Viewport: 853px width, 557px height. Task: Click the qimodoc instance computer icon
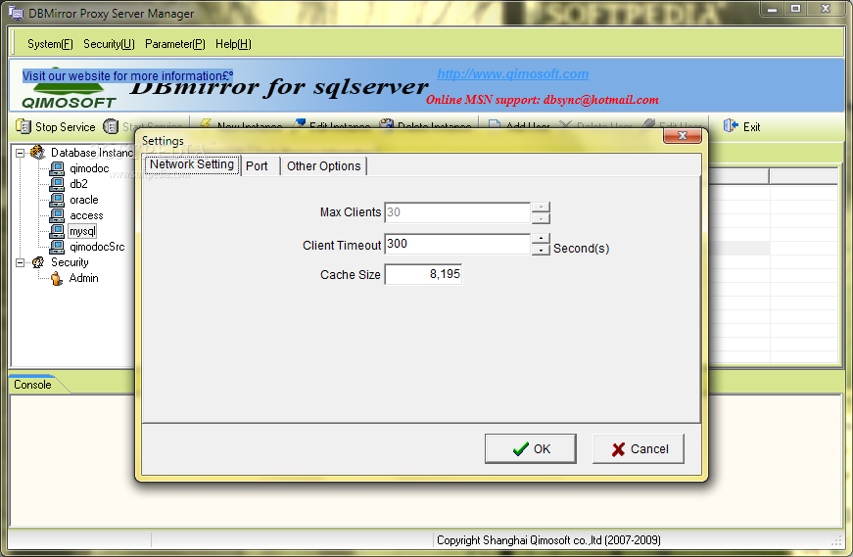[x=57, y=168]
